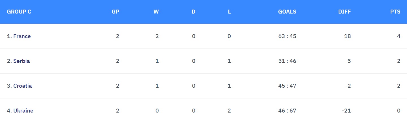Click the PTS column header
The image size is (407, 121).
(x=395, y=12)
